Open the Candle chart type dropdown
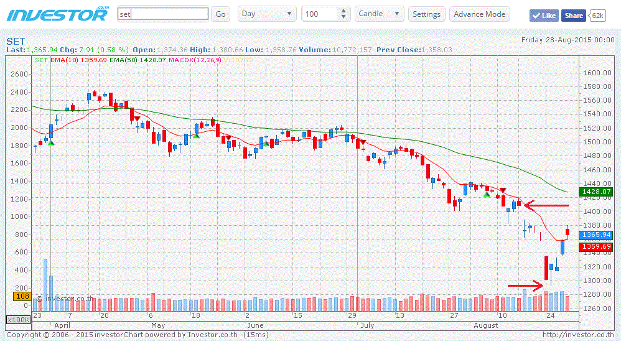The height and width of the screenshot is (344, 621). click(x=379, y=14)
